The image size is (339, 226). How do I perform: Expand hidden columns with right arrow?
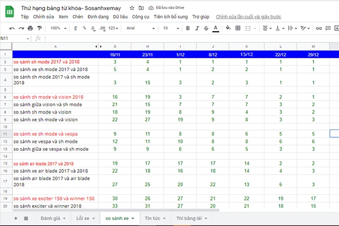[101, 46]
